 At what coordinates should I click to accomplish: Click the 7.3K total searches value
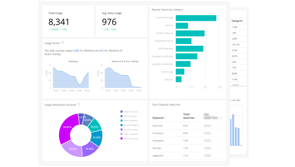click(x=186, y=141)
